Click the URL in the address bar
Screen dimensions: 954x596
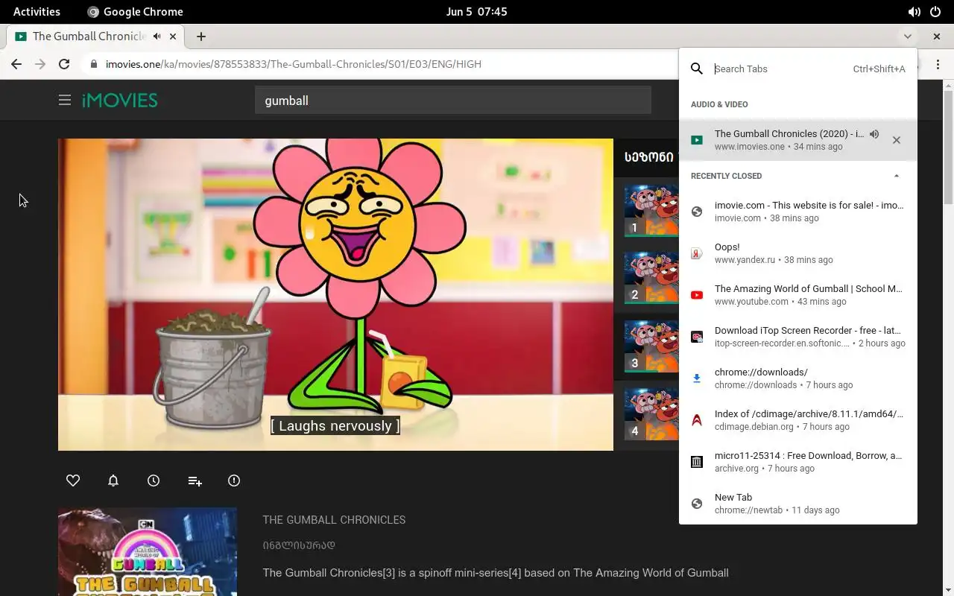[x=293, y=64]
